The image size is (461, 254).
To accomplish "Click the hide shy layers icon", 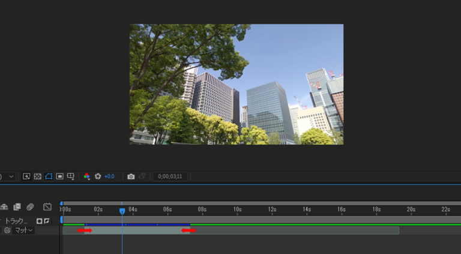I will (x=4, y=207).
